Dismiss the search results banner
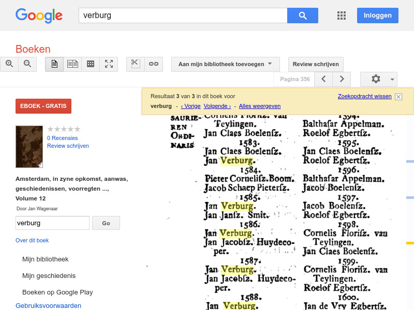The height and width of the screenshot is (310, 414). click(398, 97)
